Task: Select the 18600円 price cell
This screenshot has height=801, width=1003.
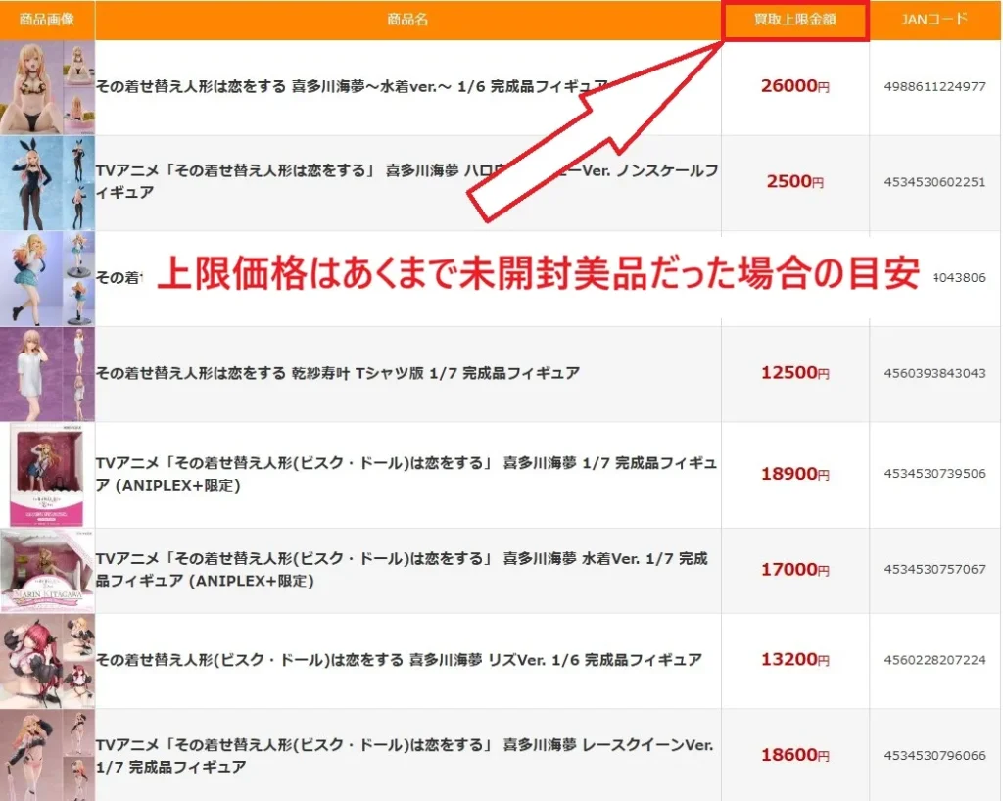Action: point(795,755)
